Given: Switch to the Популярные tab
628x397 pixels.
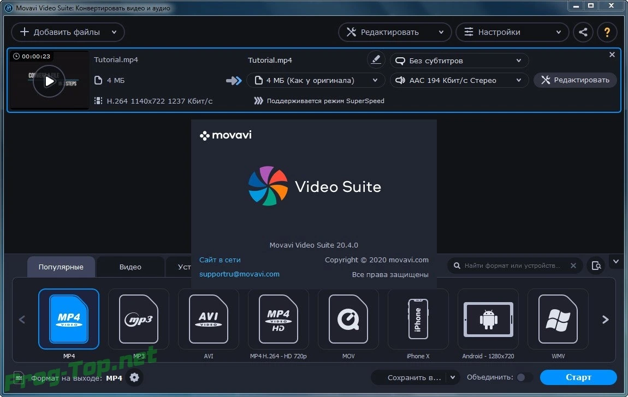Looking at the screenshot, I should click(61, 267).
